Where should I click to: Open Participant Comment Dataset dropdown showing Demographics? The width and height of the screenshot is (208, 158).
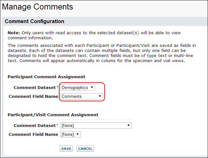pyautogui.click(x=78, y=87)
